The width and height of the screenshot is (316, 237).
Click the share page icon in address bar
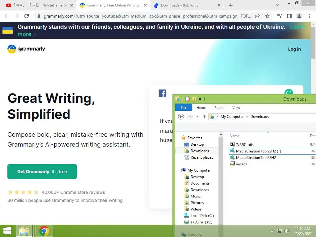257,16
